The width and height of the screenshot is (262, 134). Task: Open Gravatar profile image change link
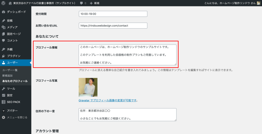[x=107, y=100]
